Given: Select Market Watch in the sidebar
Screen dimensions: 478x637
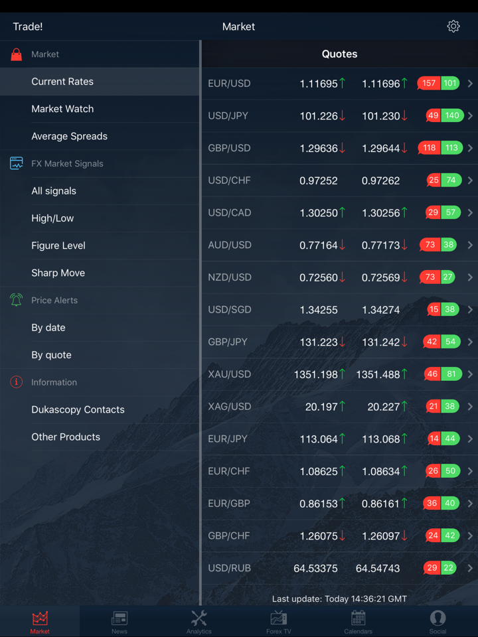Looking at the screenshot, I should point(62,109).
